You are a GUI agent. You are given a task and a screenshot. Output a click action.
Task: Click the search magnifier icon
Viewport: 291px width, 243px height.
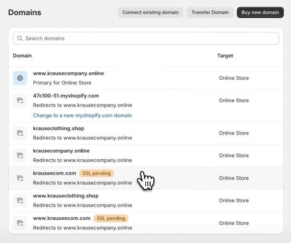click(x=20, y=39)
